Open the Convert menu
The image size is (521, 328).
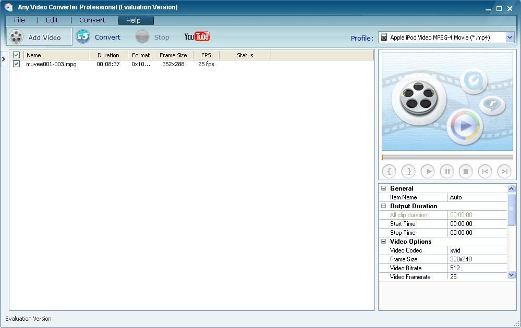click(92, 20)
